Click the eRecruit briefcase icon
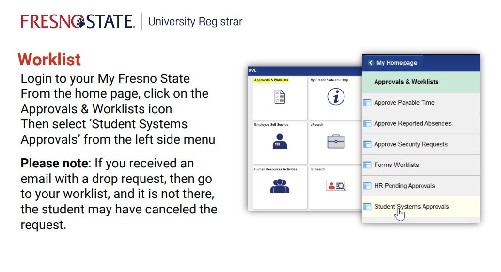The height and width of the screenshot is (272, 501). (x=335, y=141)
